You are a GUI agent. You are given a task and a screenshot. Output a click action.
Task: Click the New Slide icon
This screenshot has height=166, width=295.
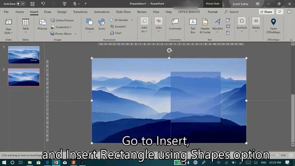tap(8, 22)
